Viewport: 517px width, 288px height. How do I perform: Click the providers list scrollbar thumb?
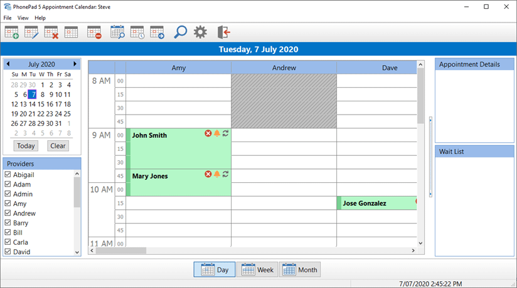click(77, 192)
